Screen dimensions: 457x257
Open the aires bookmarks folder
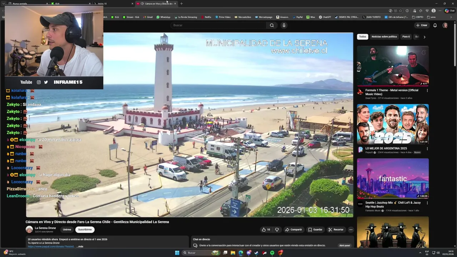click(x=431, y=17)
